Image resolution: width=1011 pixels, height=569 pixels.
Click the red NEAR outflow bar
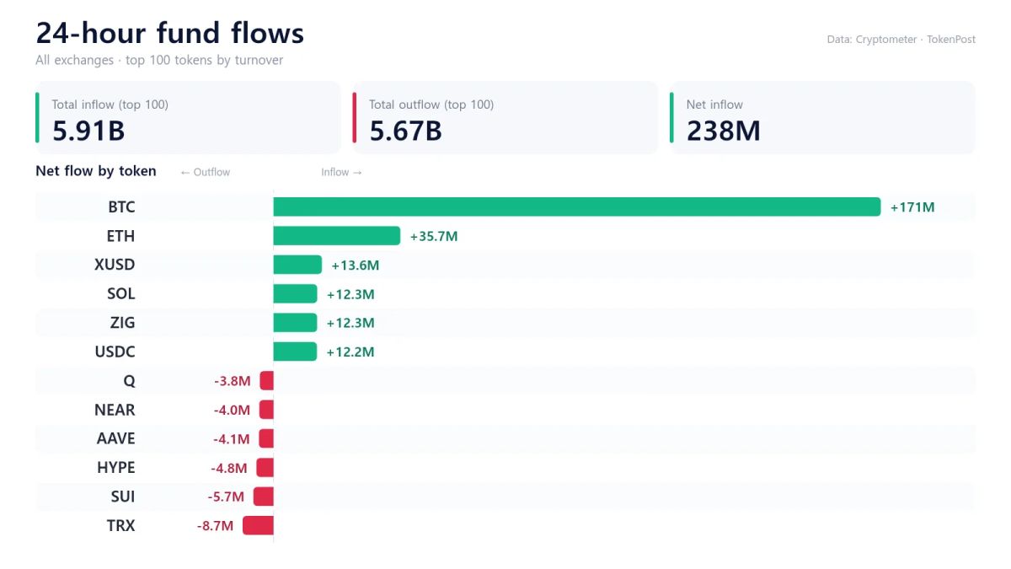pyautogui.click(x=266, y=410)
